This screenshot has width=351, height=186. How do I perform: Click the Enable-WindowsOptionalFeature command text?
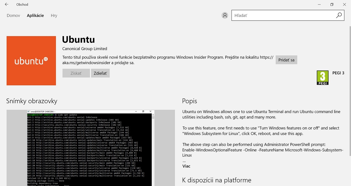point(263,153)
